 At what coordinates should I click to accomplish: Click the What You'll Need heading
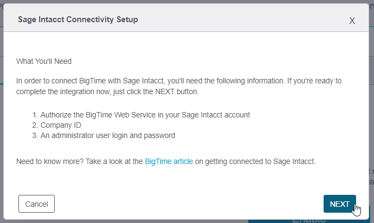[44, 61]
